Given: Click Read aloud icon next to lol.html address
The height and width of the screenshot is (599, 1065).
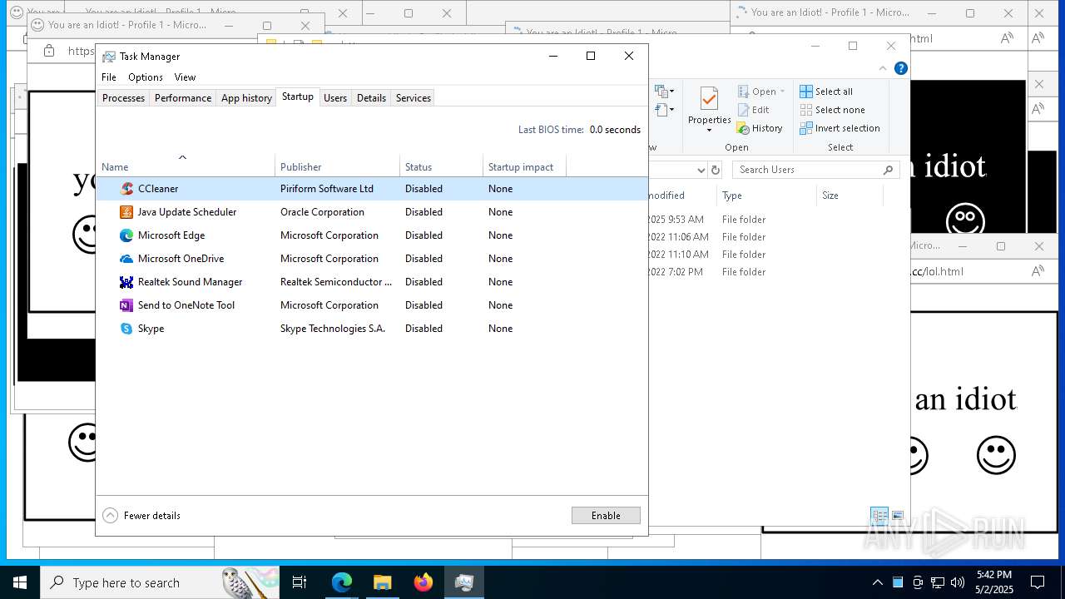Looking at the screenshot, I should [1038, 271].
